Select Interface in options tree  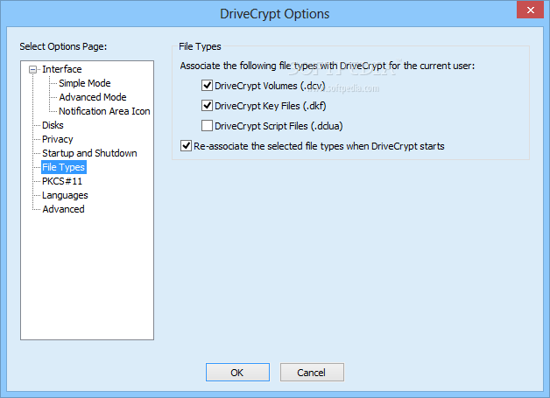point(62,69)
